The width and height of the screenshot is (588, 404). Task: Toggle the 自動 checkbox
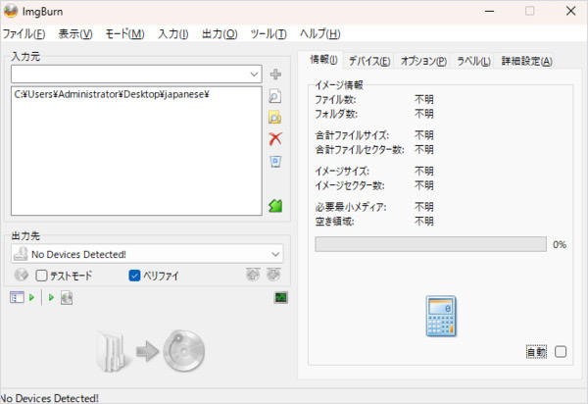tap(561, 352)
